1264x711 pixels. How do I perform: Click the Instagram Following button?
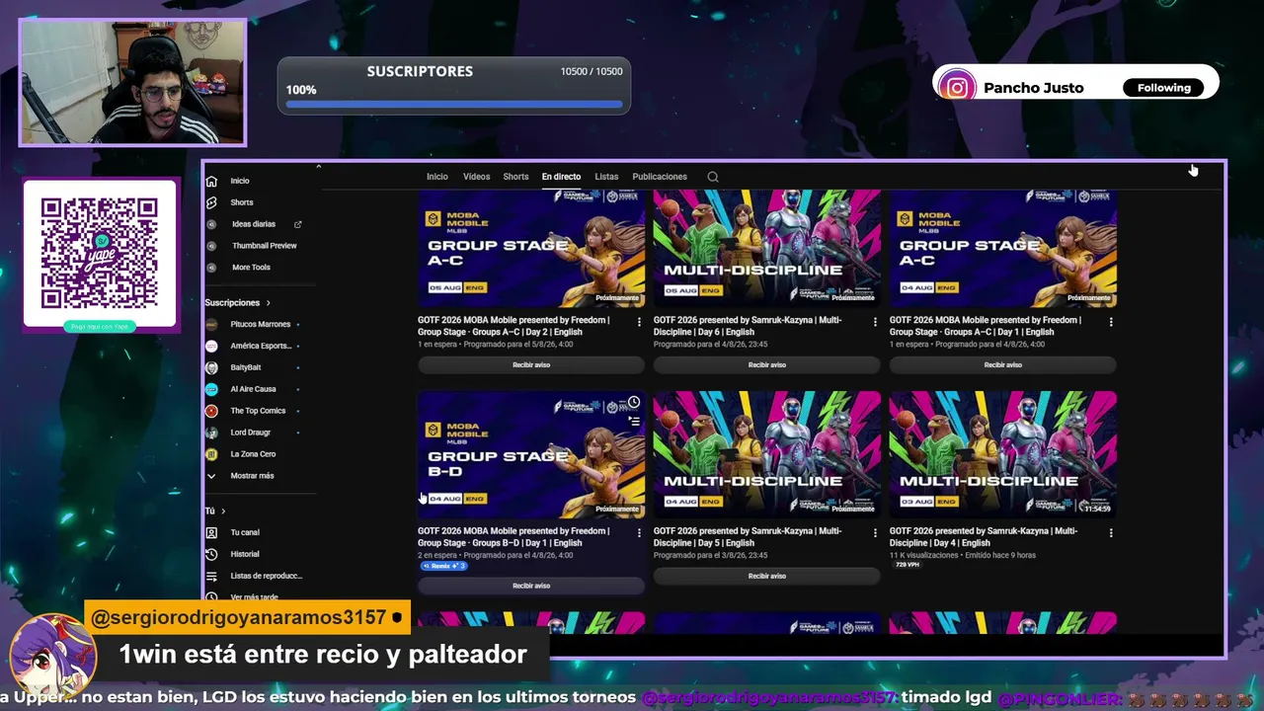coord(1164,88)
